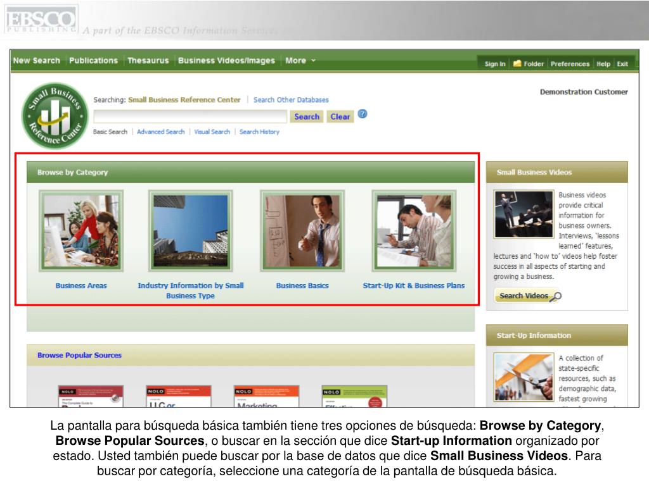The image size is (649, 486).
Task: Click the Sign In link
Action: (495, 64)
